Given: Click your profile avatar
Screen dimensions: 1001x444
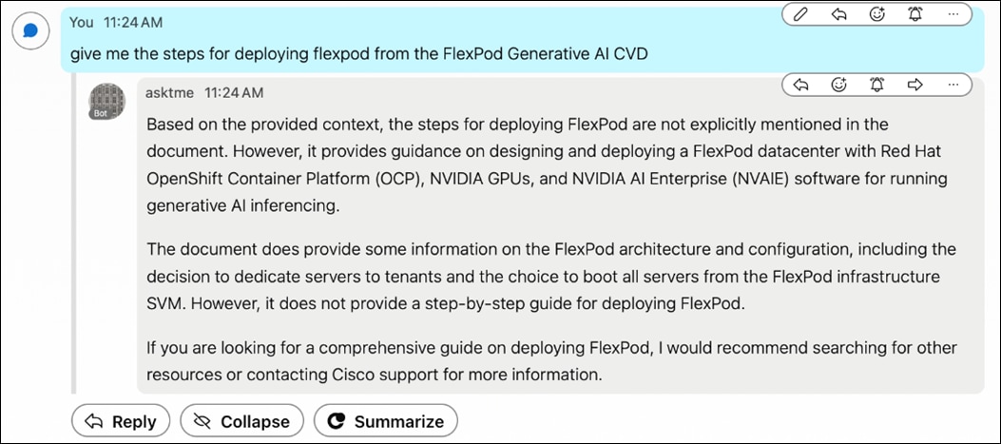Looking at the screenshot, I should pos(30,31).
